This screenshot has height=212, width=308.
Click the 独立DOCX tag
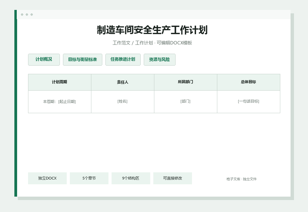coord(47,178)
